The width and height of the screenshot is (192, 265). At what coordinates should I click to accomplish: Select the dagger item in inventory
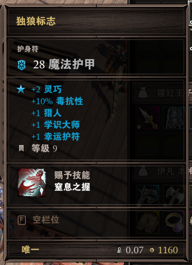[x=148, y=118]
